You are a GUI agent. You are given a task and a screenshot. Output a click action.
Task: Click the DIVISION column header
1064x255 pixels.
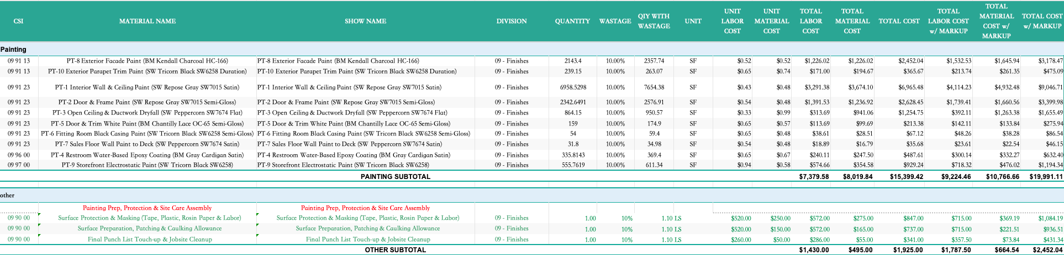click(x=511, y=21)
